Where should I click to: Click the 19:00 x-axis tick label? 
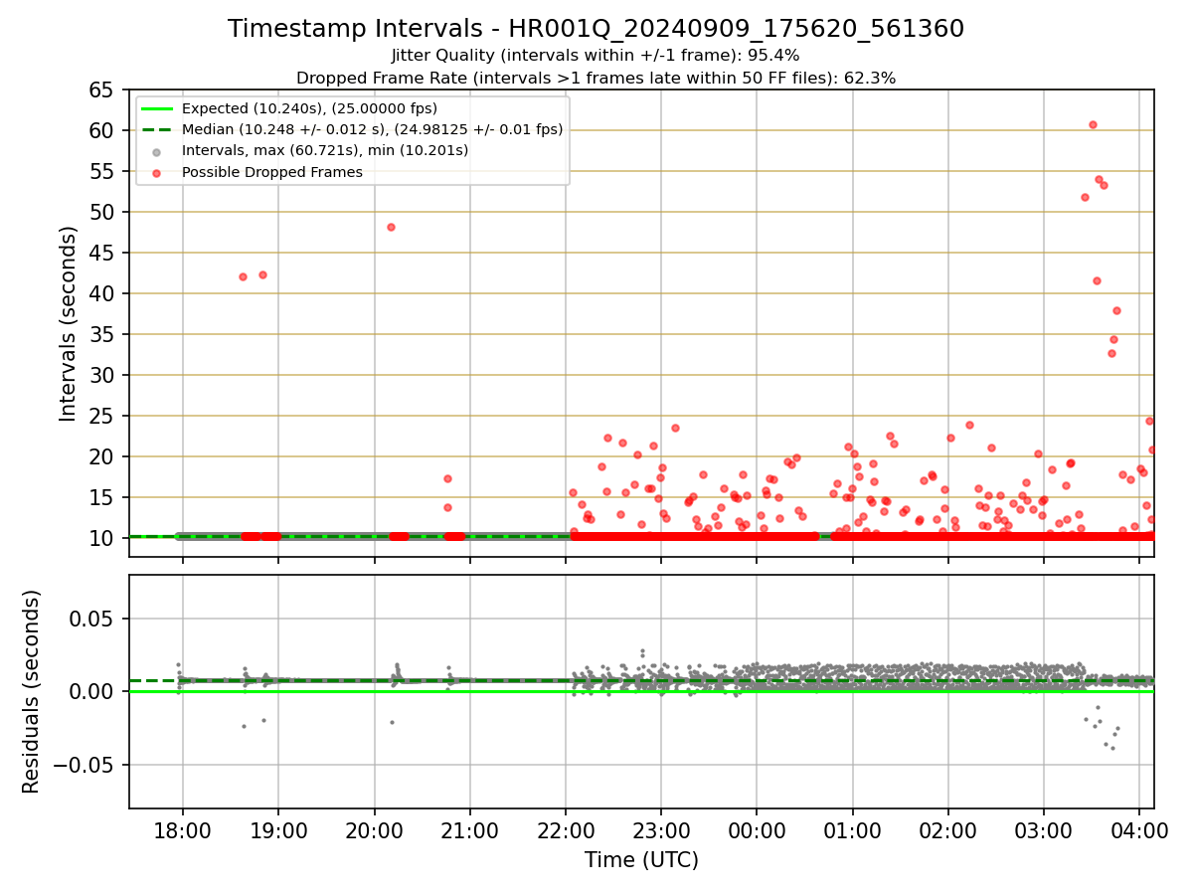278,829
